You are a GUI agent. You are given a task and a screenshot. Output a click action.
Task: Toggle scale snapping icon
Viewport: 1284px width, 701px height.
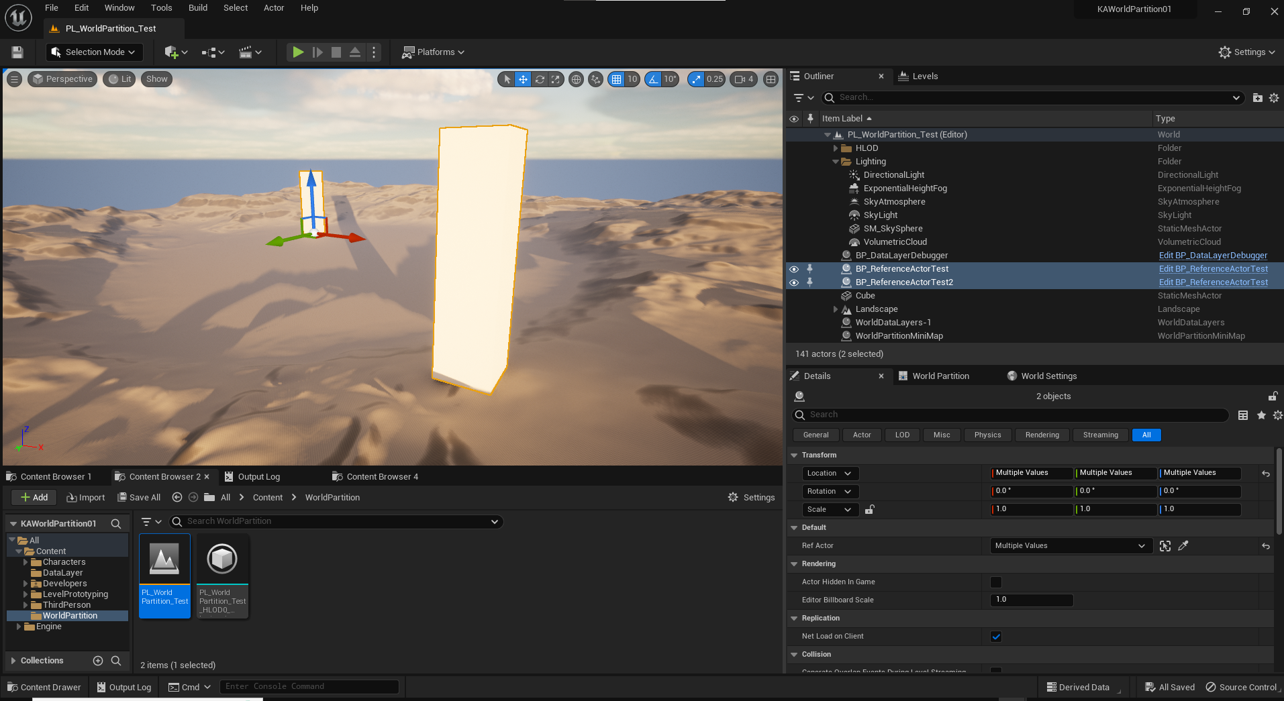696,79
